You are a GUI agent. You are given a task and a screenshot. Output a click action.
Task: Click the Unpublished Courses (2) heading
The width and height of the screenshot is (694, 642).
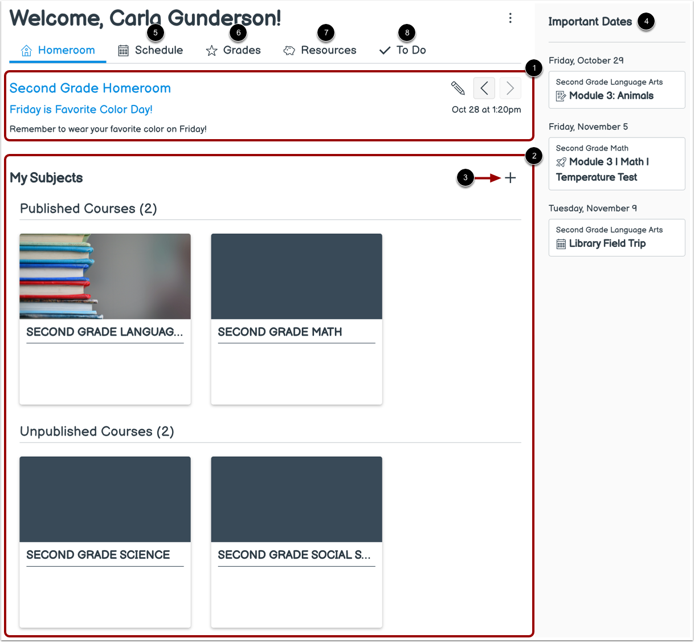click(x=97, y=432)
